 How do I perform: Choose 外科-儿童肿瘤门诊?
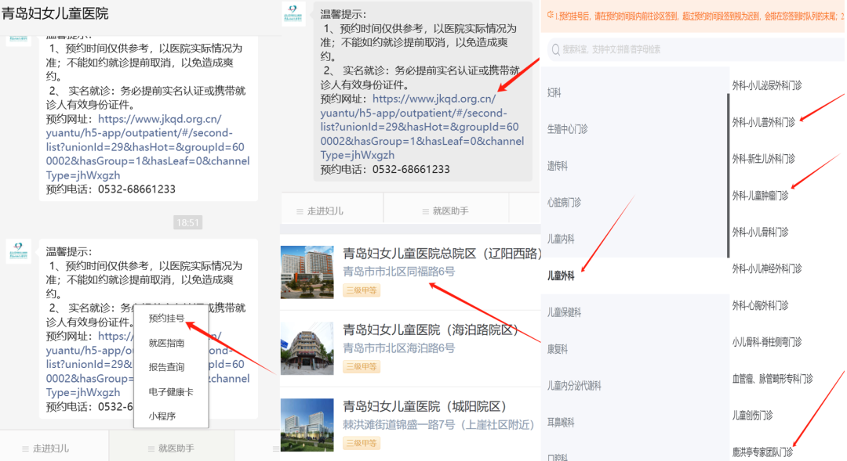761,196
